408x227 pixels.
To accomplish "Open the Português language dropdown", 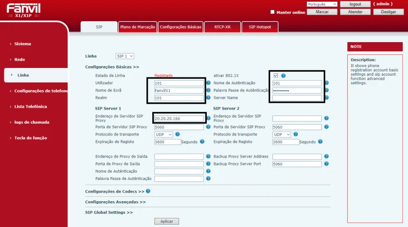I will click(322, 4).
